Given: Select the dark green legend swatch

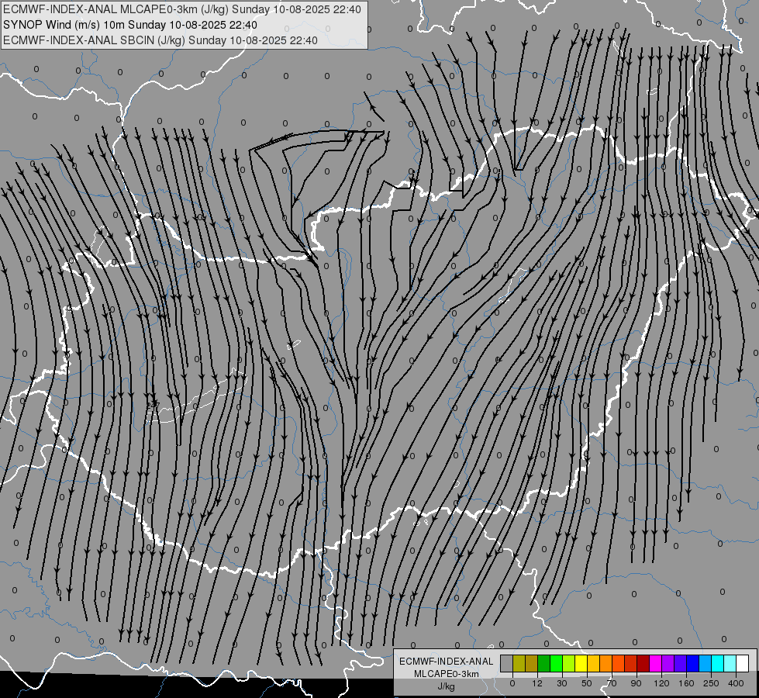Looking at the screenshot, I should pyautogui.click(x=543, y=664).
